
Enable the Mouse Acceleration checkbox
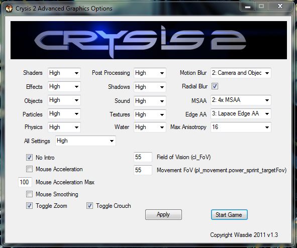pos(29,169)
